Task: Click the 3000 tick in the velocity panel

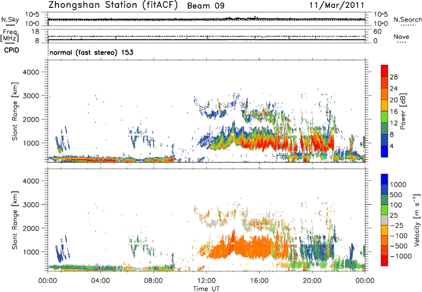Action: [31, 205]
